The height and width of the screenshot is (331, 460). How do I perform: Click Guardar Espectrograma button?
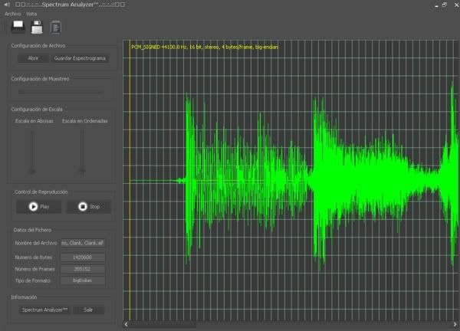(80, 58)
